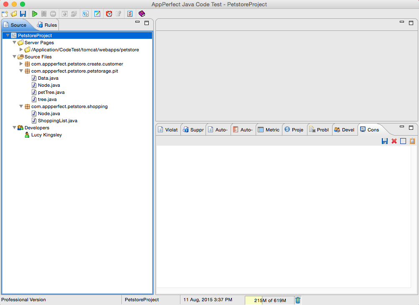Collapse the PetstoreProject root node
The height and width of the screenshot is (305, 419).
click(x=8, y=35)
